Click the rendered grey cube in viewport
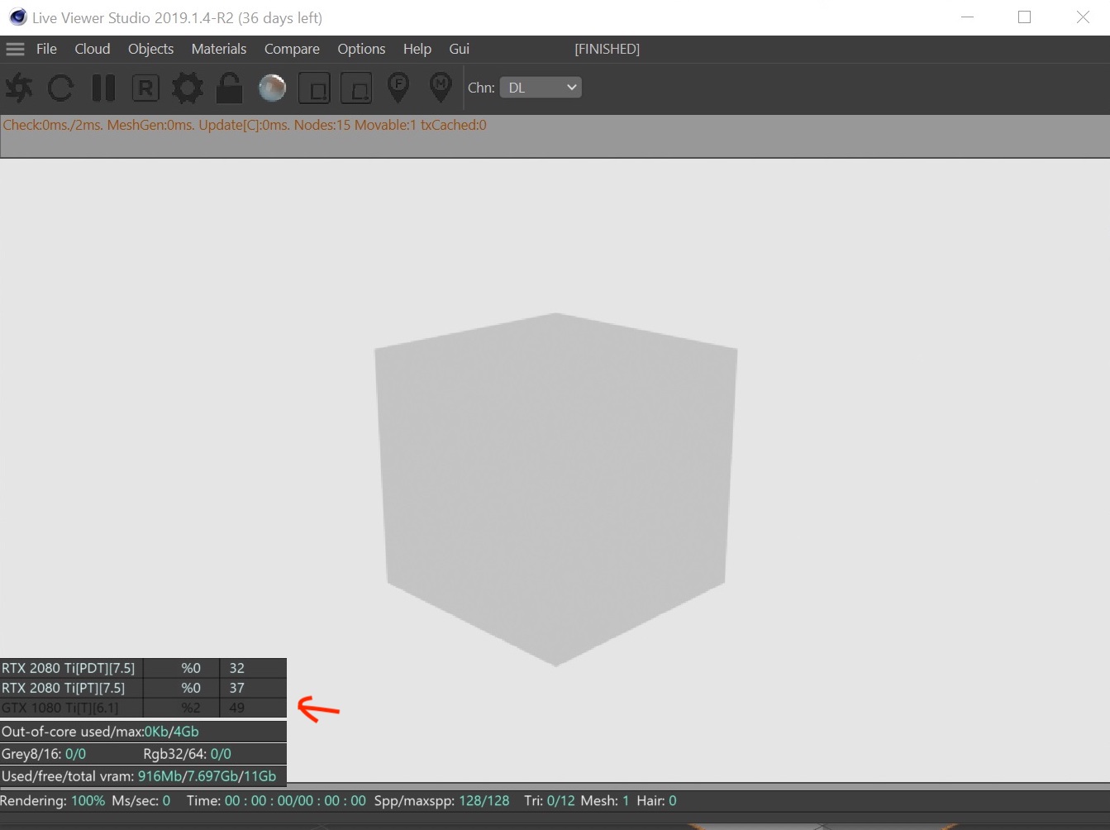Screen dimensions: 1110x830 point(555,489)
